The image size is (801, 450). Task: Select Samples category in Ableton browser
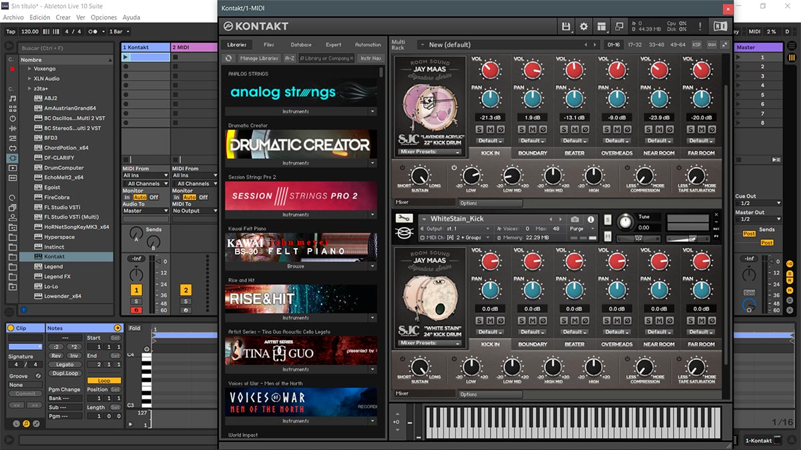pos(13,178)
